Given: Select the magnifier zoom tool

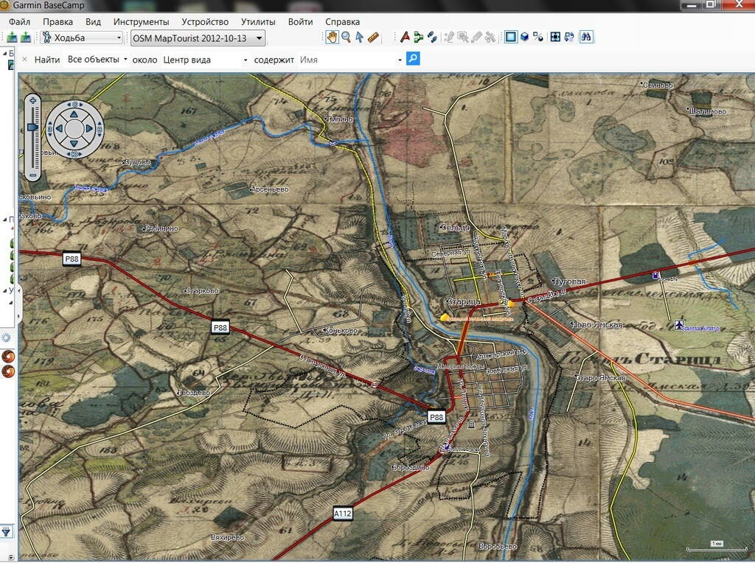Looking at the screenshot, I should click(x=345, y=37).
